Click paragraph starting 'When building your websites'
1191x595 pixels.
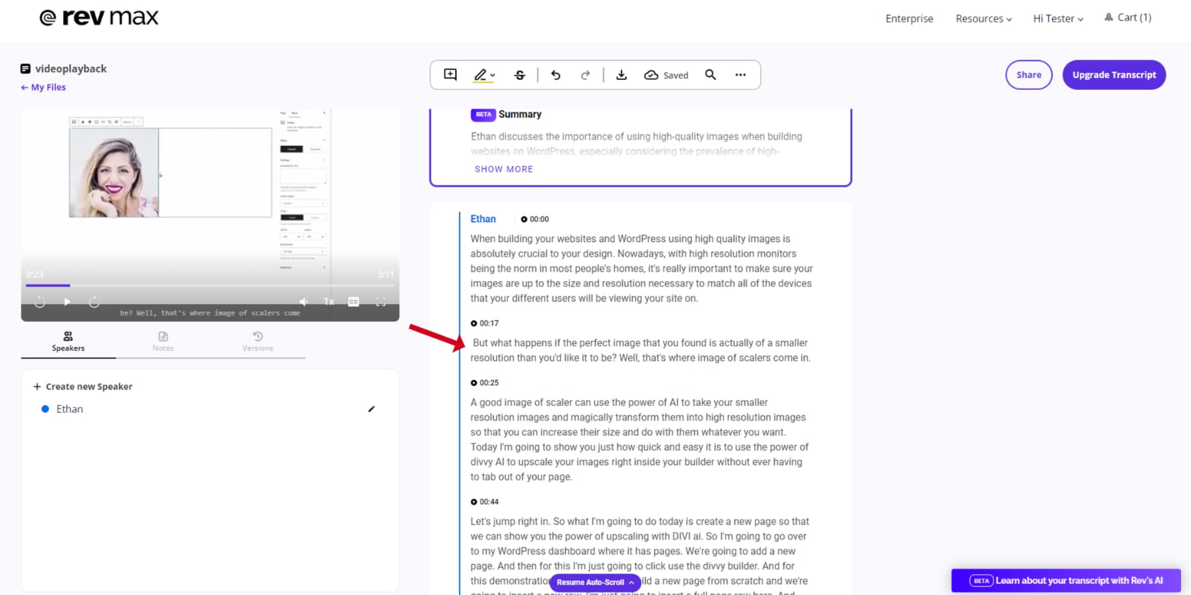point(641,268)
